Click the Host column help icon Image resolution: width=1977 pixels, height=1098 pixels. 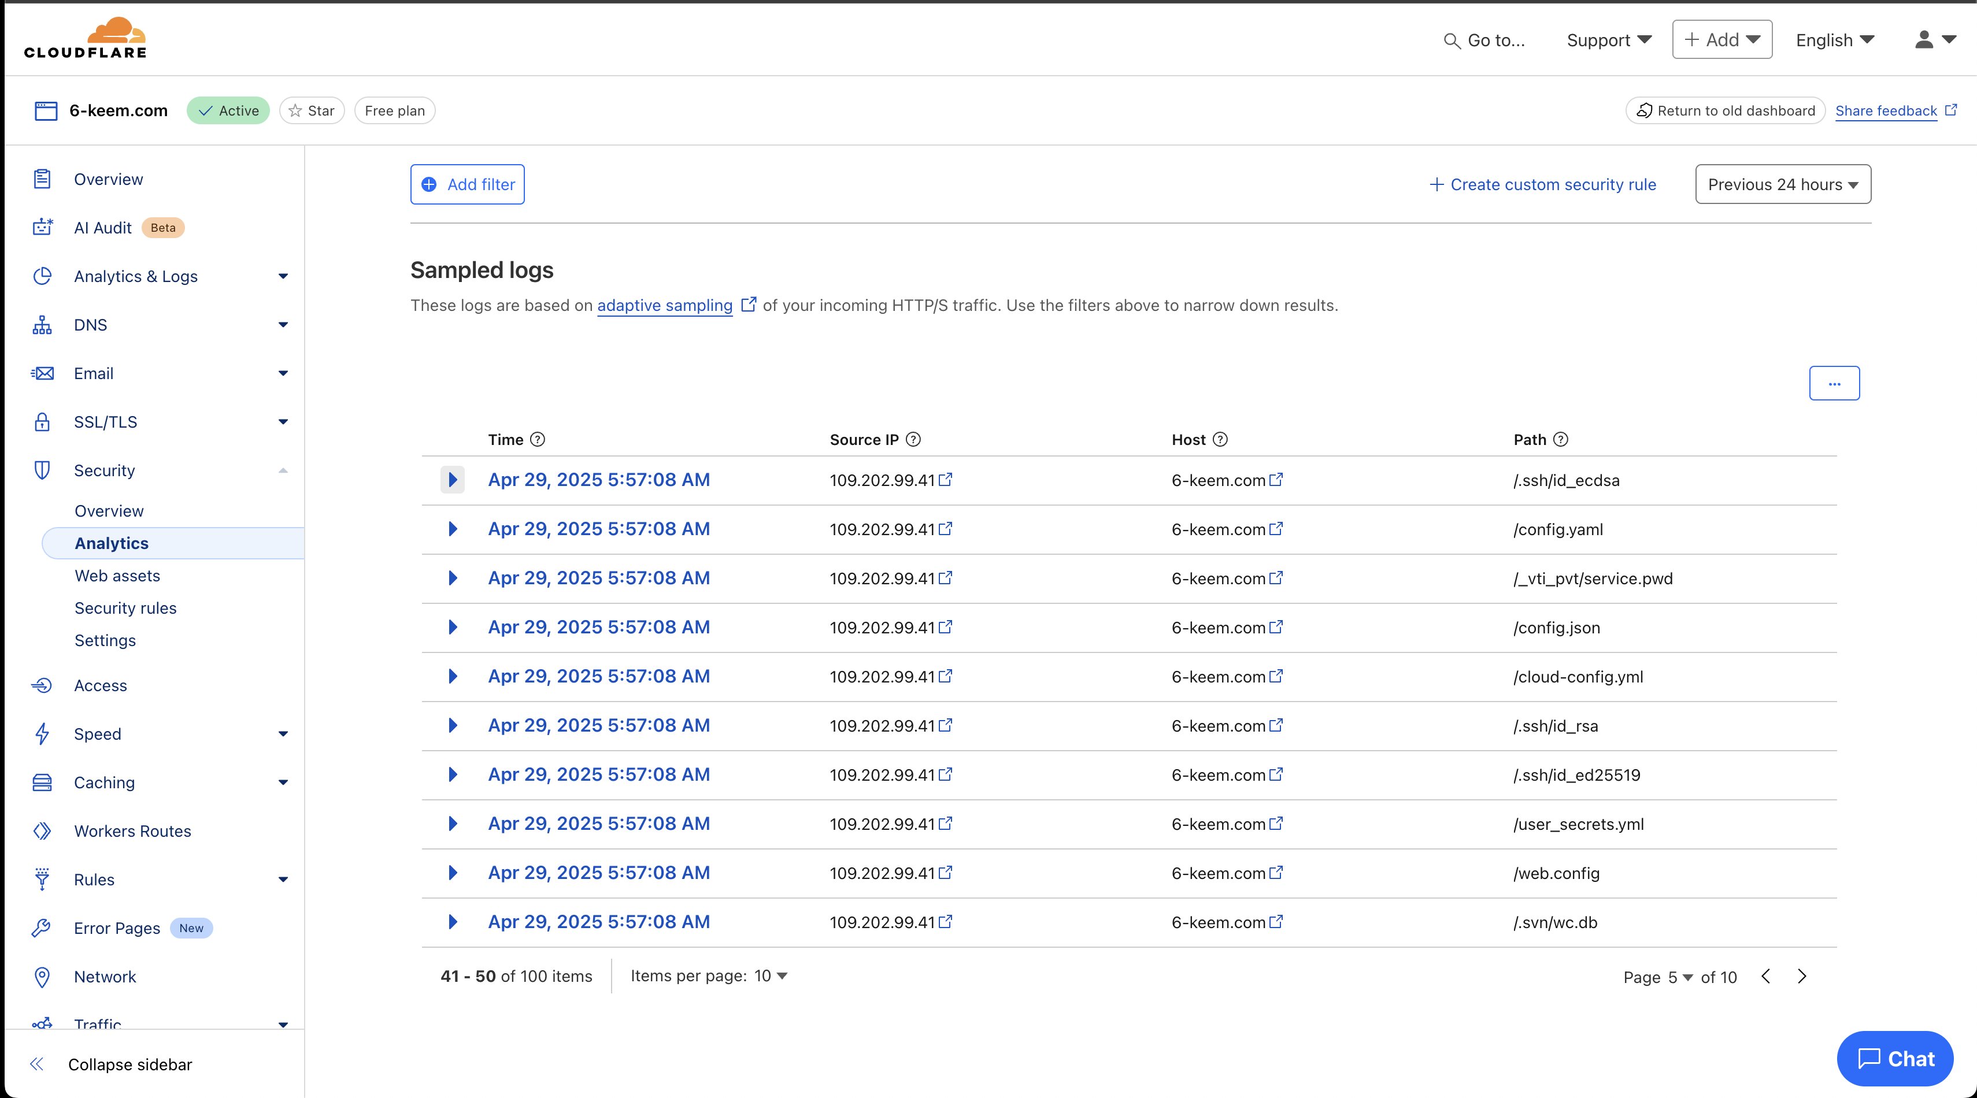(1220, 439)
